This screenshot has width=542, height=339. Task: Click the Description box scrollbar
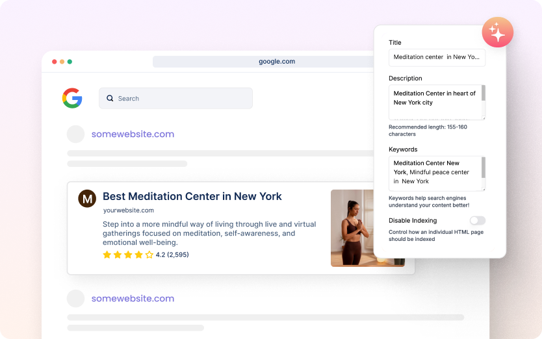point(483,94)
